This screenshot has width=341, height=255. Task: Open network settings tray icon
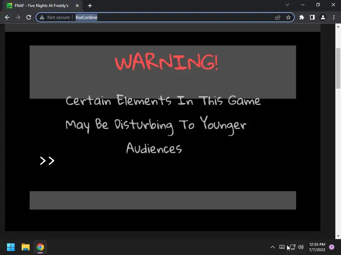point(293,247)
